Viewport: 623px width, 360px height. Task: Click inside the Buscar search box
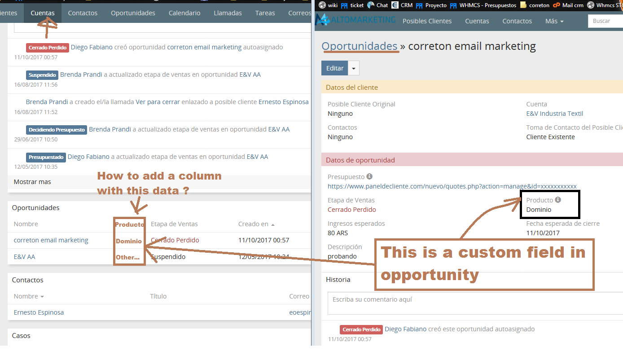(x=605, y=21)
